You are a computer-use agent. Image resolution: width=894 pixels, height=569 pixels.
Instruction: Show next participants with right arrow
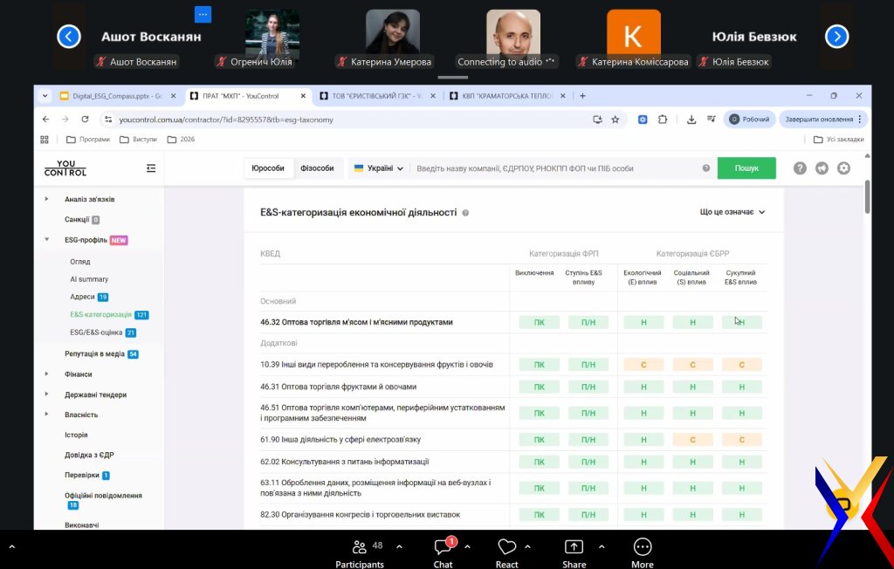[x=836, y=36]
